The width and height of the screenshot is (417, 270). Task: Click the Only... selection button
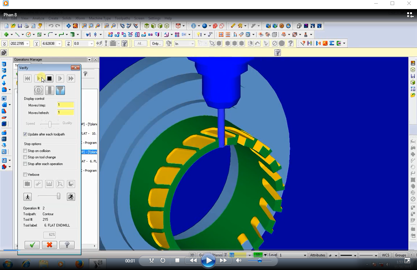click(x=156, y=43)
